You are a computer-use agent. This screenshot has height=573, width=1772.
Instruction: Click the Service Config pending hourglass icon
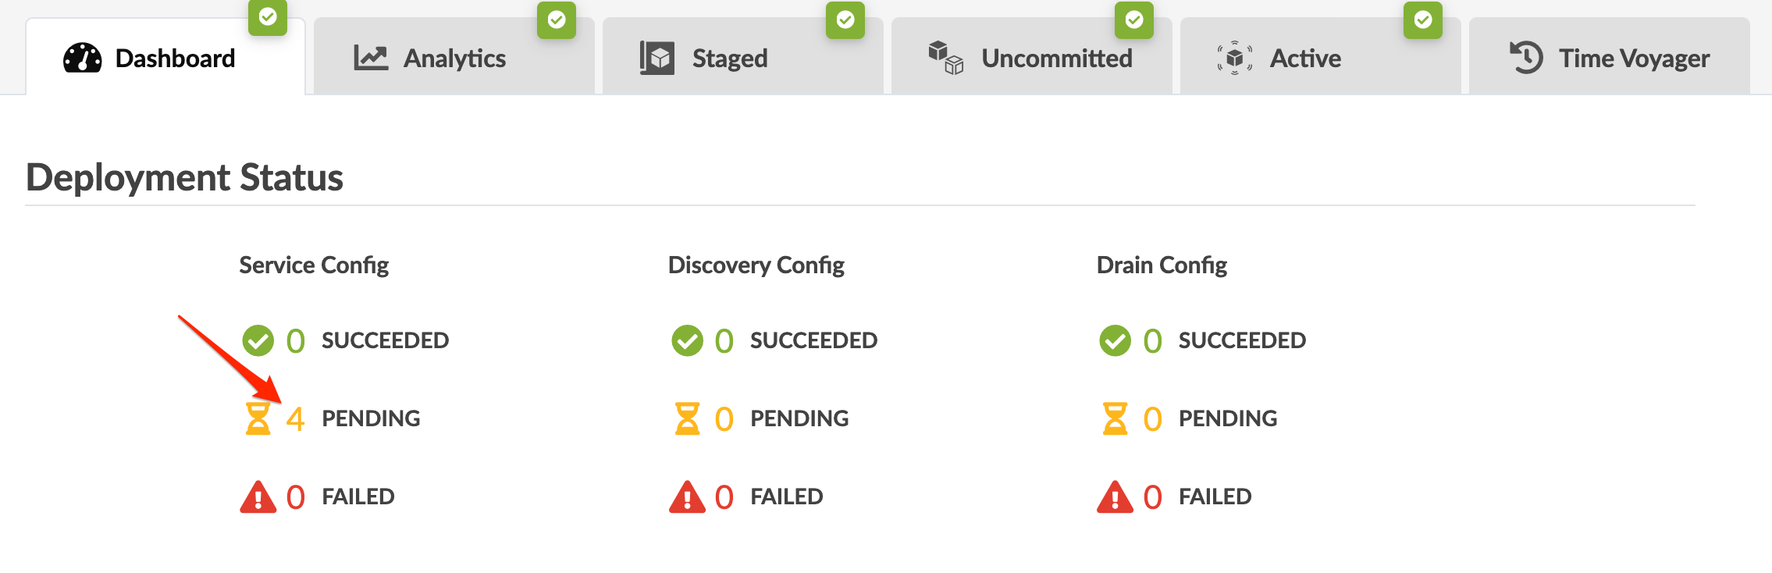[258, 418]
